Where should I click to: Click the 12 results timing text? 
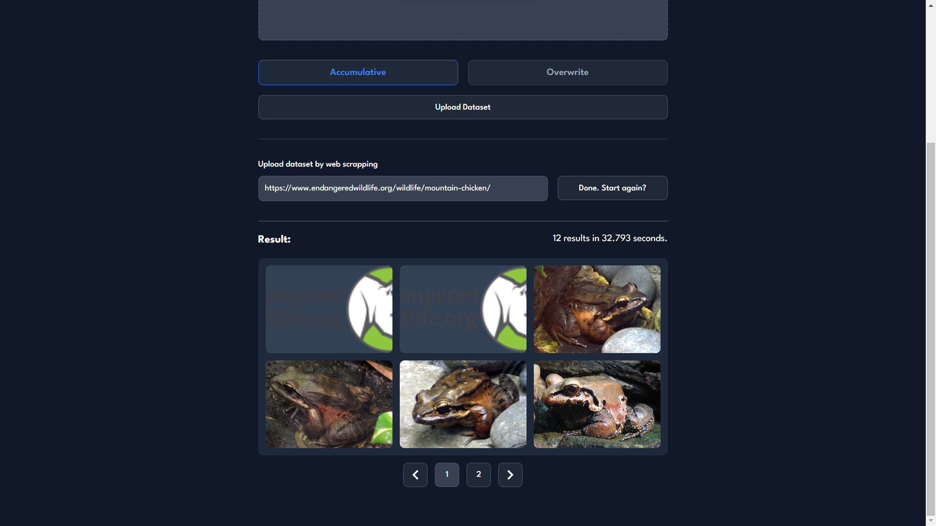(x=609, y=238)
